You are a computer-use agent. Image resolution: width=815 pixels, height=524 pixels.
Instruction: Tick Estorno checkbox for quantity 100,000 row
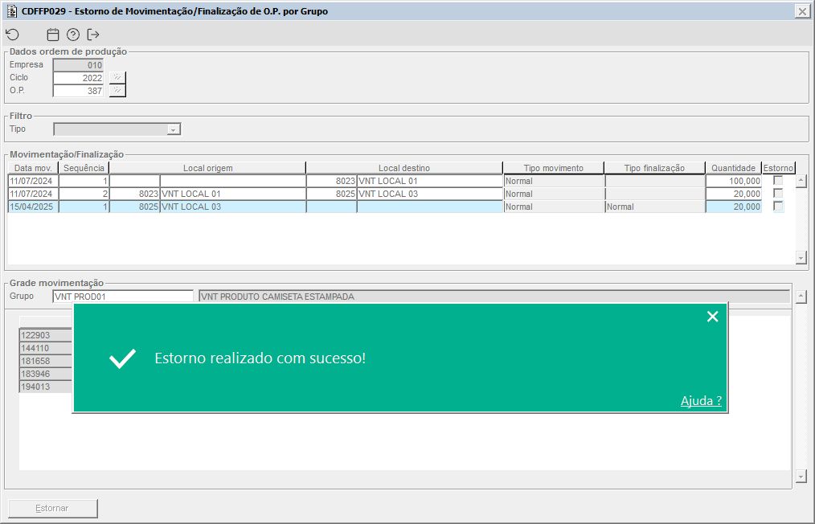click(x=778, y=180)
